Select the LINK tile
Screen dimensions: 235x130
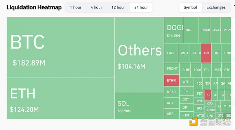(x=171, y=53)
